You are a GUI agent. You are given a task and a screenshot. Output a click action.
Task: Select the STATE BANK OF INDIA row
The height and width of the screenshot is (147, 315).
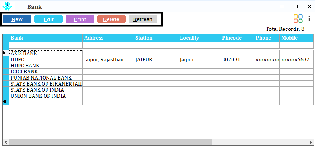tap(46, 90)
